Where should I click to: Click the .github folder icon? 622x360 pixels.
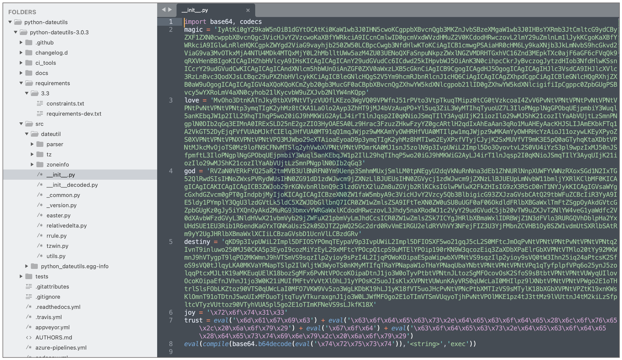[x=29, y=42]
